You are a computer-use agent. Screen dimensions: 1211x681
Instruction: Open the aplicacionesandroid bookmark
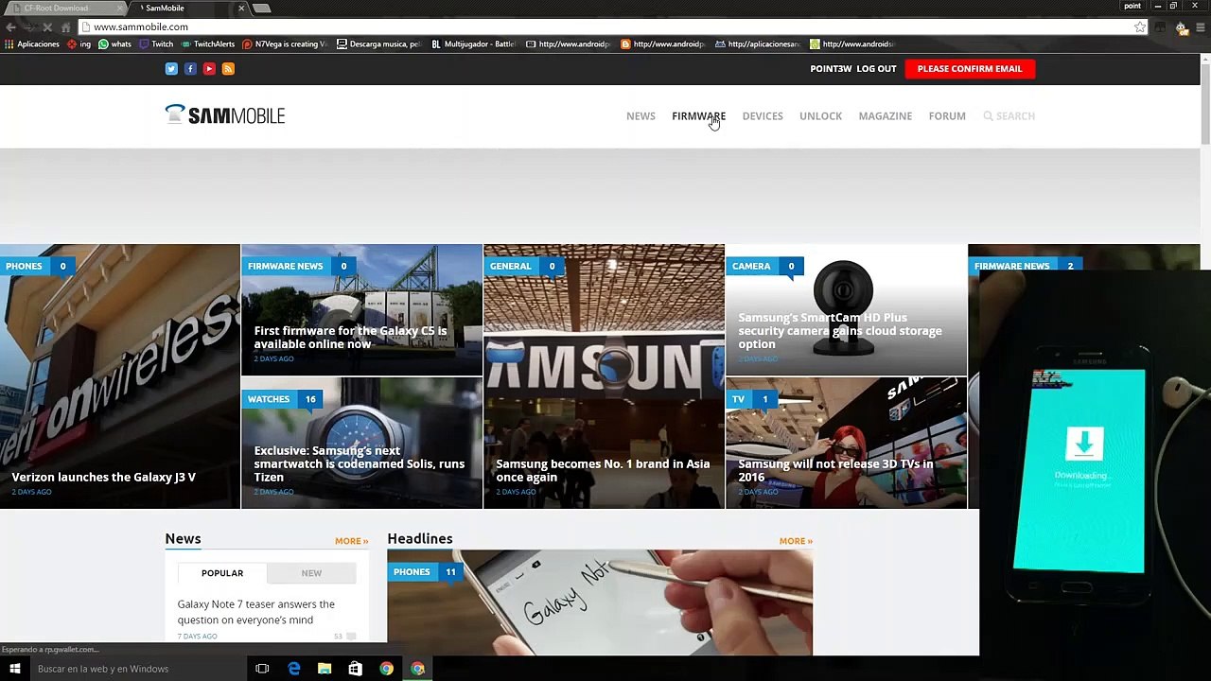[x=757, y=44]
